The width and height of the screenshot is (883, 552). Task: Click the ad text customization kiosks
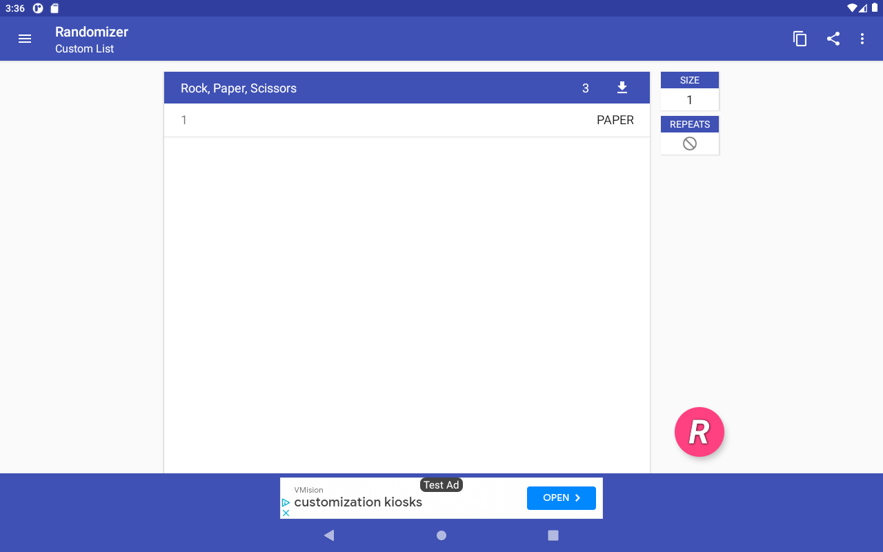(358, 502)
